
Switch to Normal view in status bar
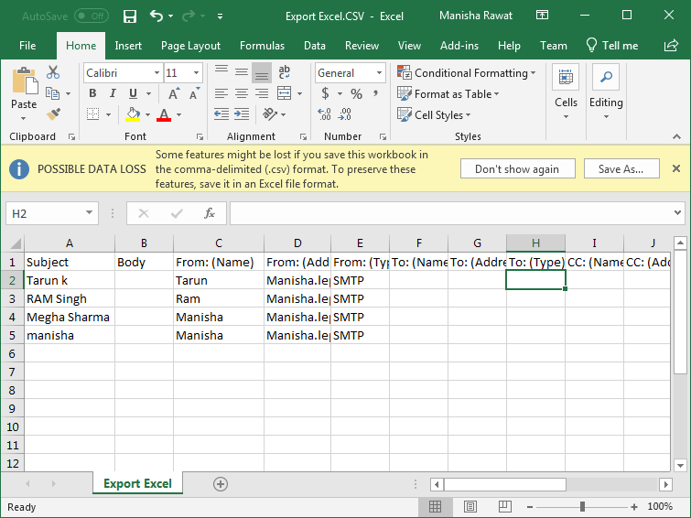pyautogui.click(x=435, y=507)
